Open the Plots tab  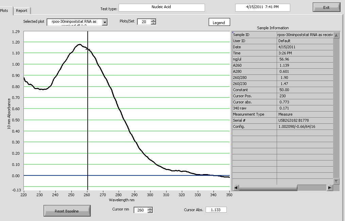point(5,11)
